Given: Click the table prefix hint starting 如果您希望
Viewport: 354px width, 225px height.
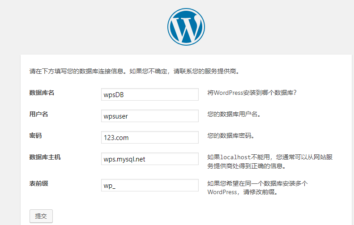Looking at the screenshot, I should click(x=257, y=188).
